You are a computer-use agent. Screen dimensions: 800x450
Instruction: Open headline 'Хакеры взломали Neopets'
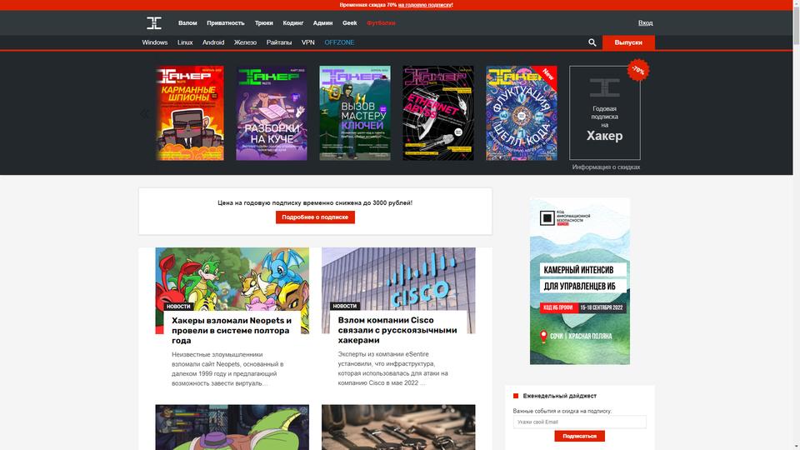point(232,331)
